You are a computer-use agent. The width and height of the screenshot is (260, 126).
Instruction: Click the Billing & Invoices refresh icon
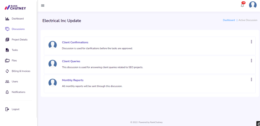point(7,71)
